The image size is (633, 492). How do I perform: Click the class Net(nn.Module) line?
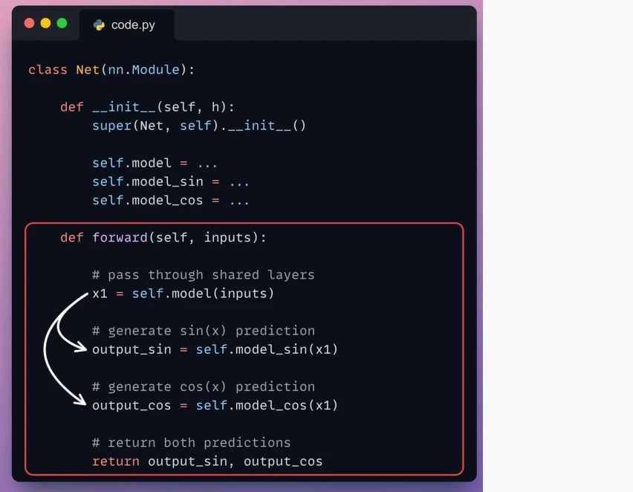click(x=111, y=69)
